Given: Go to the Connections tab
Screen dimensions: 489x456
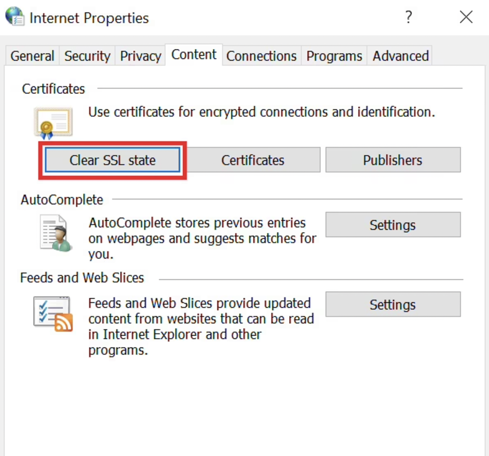Looking at the screenshot, I should click(261, 56).
